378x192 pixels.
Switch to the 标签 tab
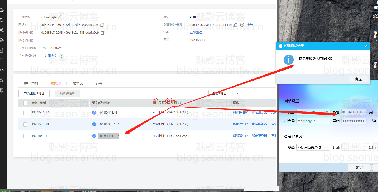point(99,83)
